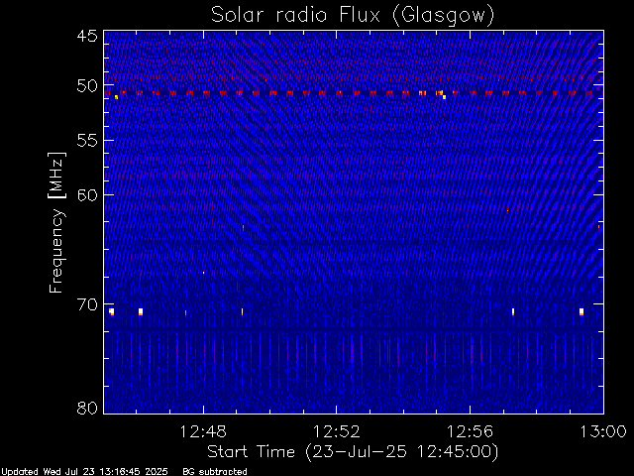The width and height of the screenshot is (634, 476).
Task: Click the 'Start Time (23-Jul-25 12:45:00)' label
Action: coord(353,452)
